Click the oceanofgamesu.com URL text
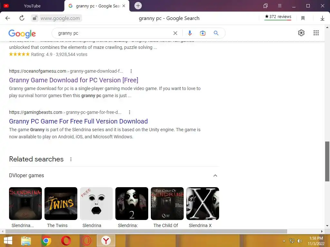 click(66, 71)
